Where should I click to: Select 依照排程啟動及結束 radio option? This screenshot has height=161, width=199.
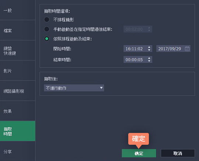click(x=47, y=39)
